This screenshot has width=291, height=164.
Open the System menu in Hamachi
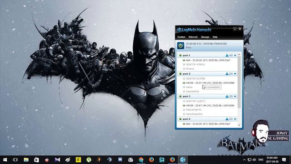[181, 37]
